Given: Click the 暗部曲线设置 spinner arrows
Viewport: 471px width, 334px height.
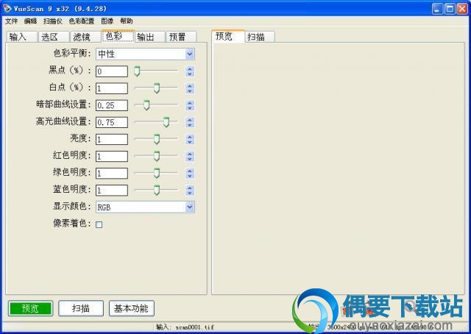Looking at the screenshot, I should click(x=190, y=105).
